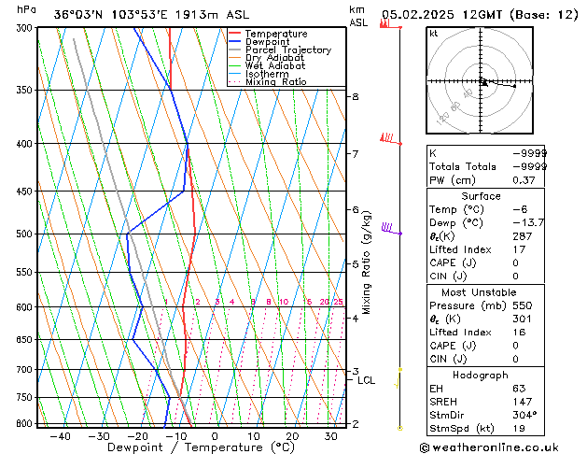Click the 'kt' label in hodograph

434,34
